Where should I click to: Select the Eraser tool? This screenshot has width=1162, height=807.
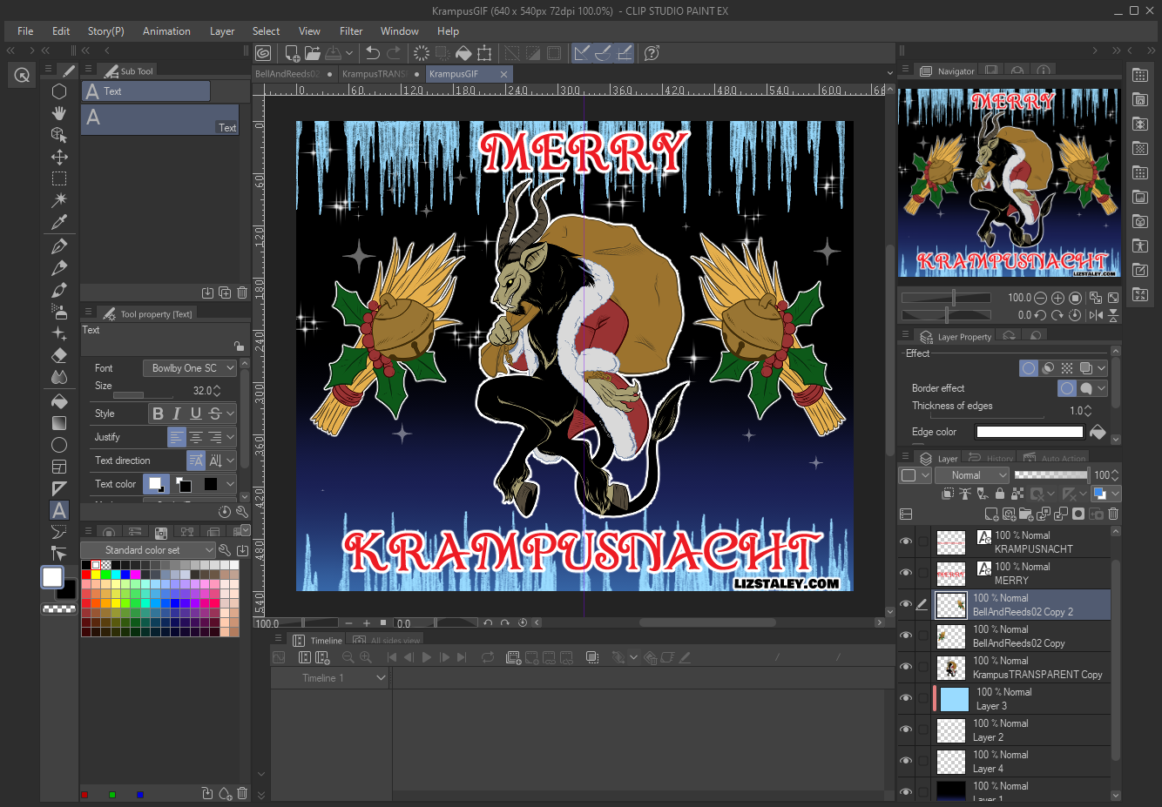[59, 355]
